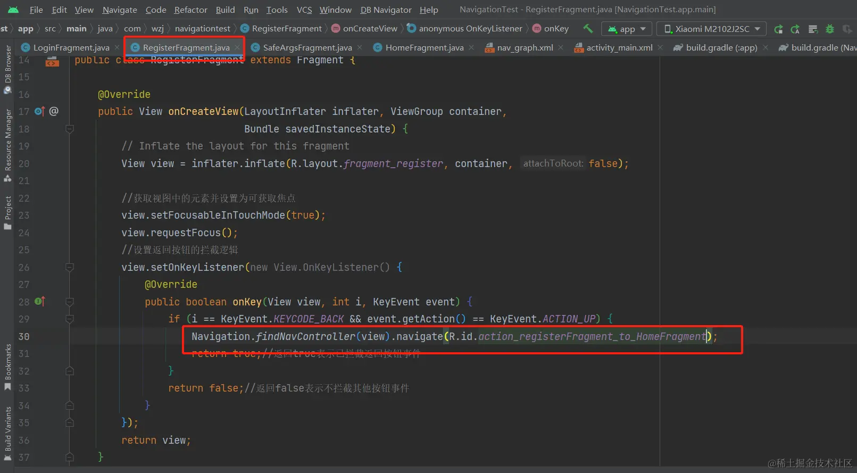
Task: Click line number 30 in the gutter
Action: coord(24,336)
